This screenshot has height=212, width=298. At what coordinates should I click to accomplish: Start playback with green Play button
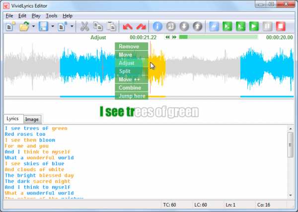254,26
